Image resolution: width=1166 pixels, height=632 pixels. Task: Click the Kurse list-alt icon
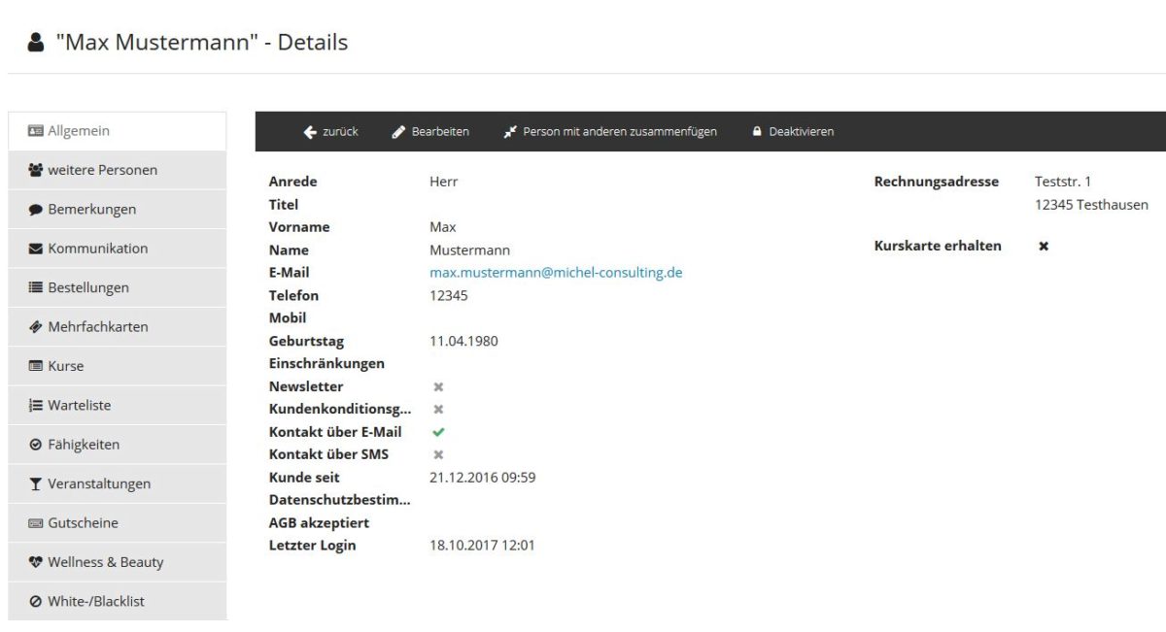[36, 366]
